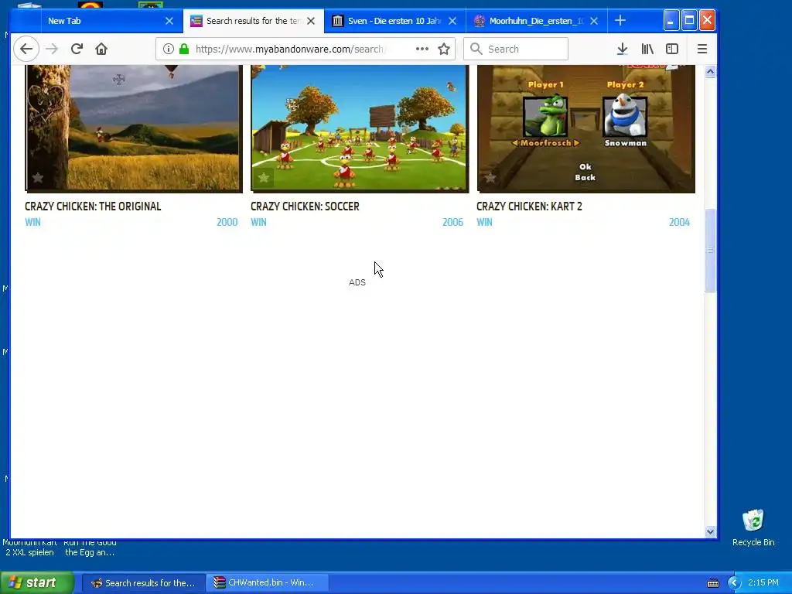Select Moorhuhn Kart 2 XXL spielen desktop shortcut
The image size is (792, 594).
click(x=29, y=548)
